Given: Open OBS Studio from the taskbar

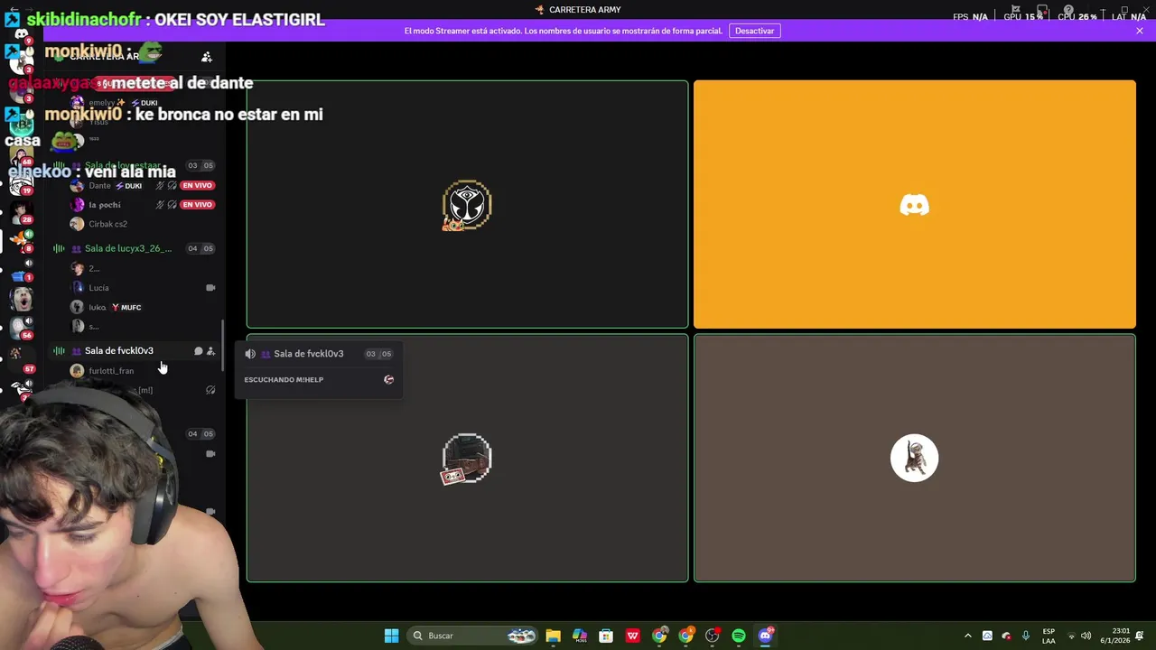Looking at the screenshot, I should pos(713,636).
